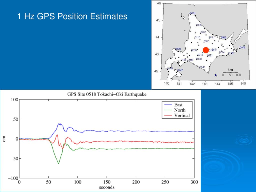The height and width of the screenshot is (192, 256).
Task: Click longitude tick label 144 on map
Action: tap(217, 84)
